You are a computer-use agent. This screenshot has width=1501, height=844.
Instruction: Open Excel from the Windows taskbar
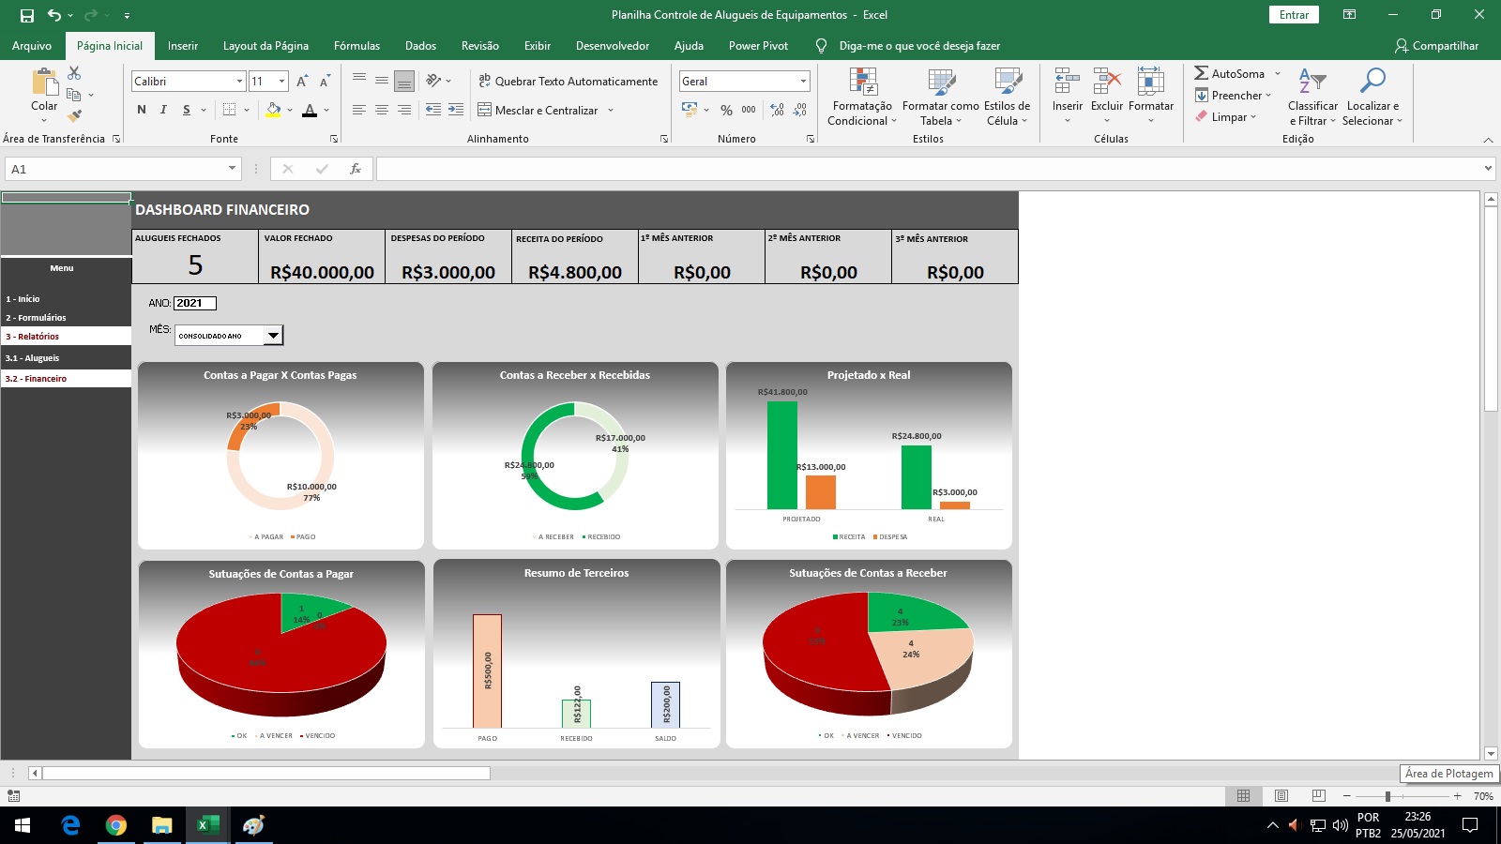click(x=207, y=825)
